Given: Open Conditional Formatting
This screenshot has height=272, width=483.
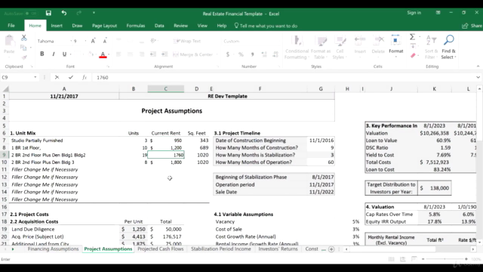Looking at the screenshot, I should [297, 47].
